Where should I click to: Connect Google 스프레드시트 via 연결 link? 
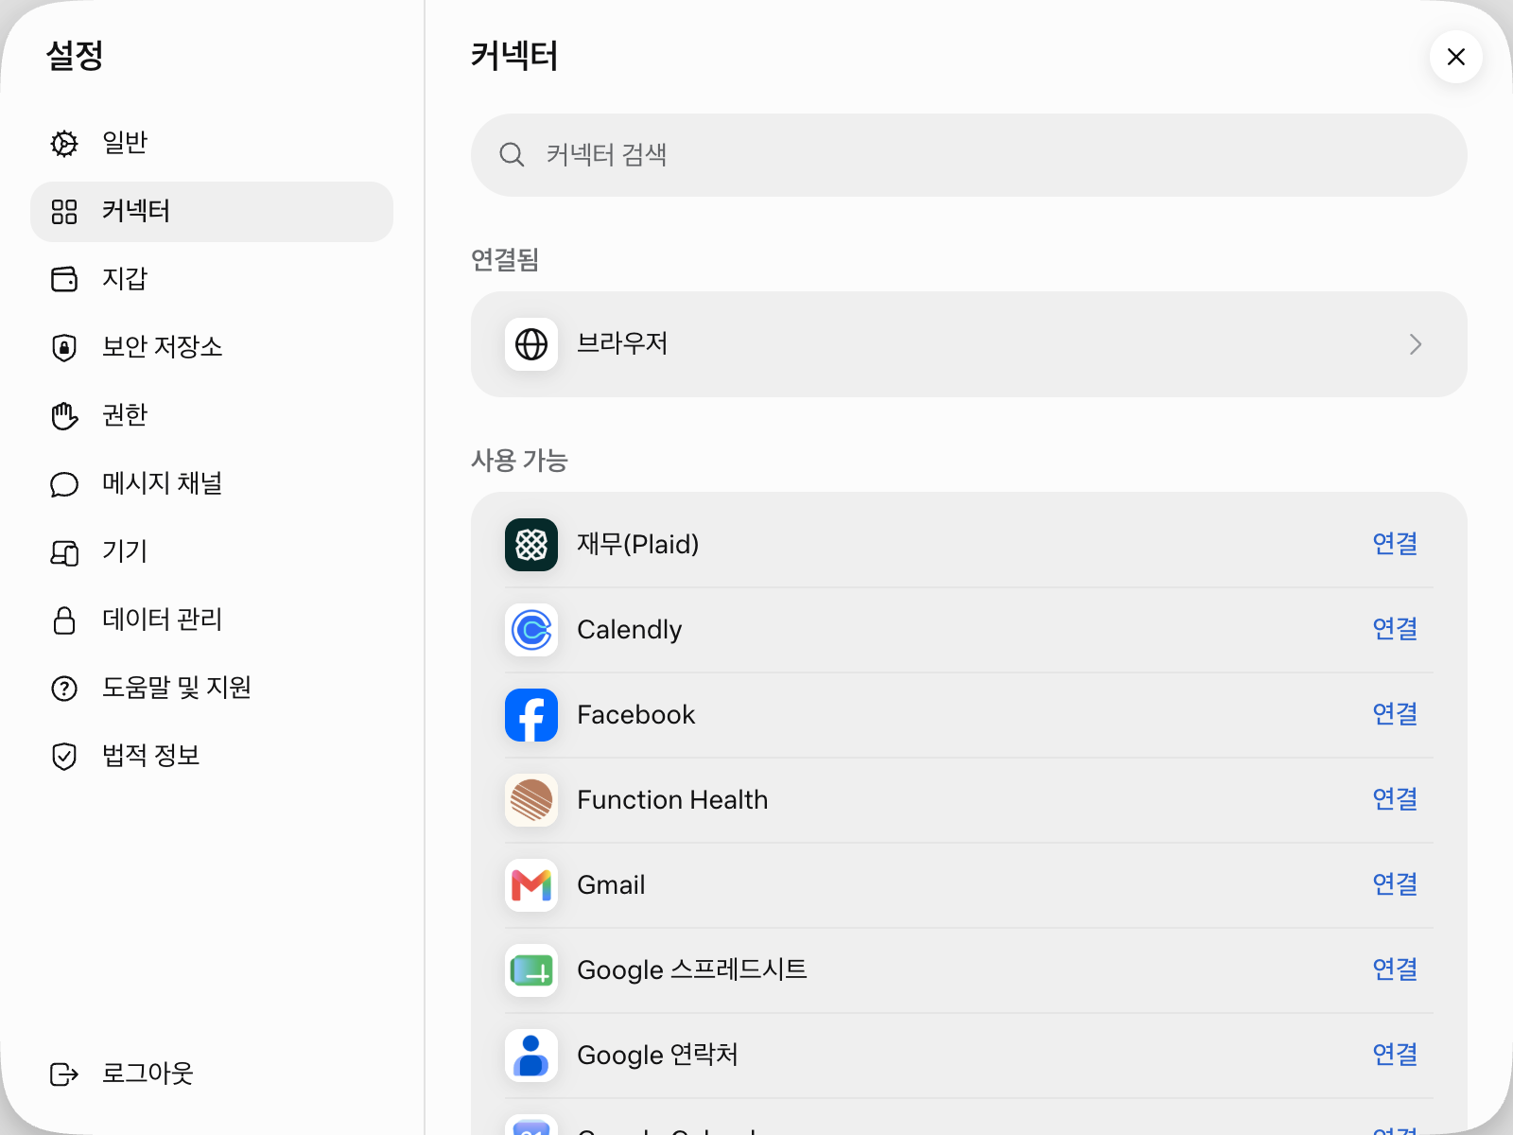(1395, 969)
